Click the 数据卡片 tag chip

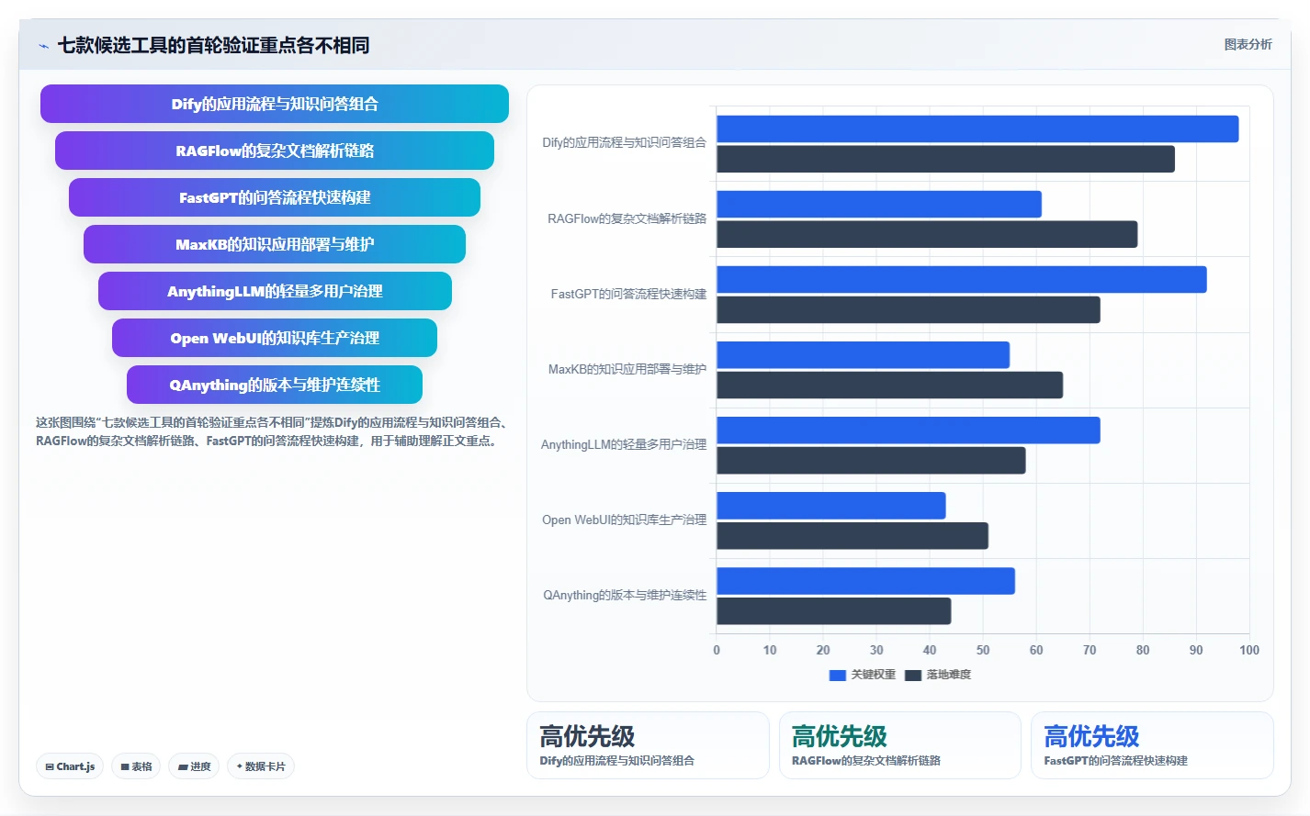pyautogui.click(x=261, y=766)
